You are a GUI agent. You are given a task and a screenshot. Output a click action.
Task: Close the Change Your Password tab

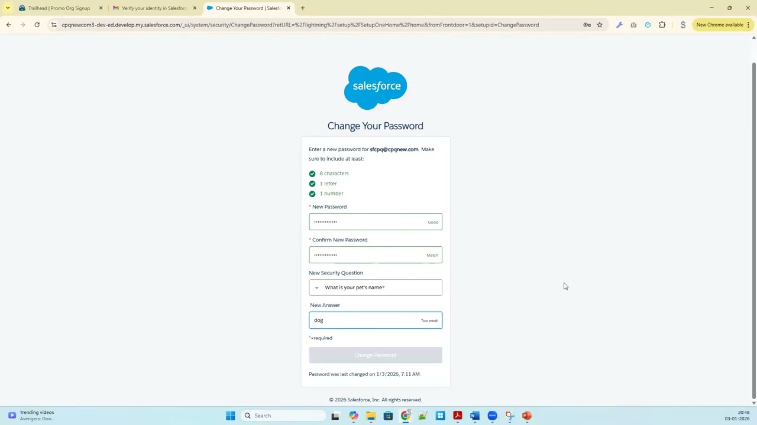click(289, 8)
